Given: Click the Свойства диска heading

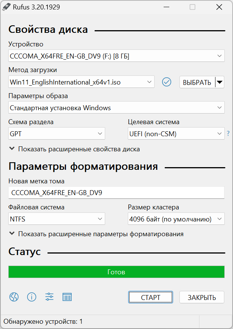Looking at the screenshot, I should [x=48, y=29].
